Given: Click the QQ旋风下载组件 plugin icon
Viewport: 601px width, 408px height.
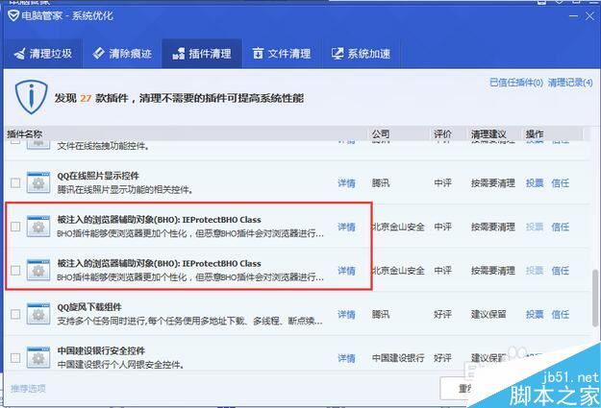Looking at the screenshot, I should pos(39,314).
